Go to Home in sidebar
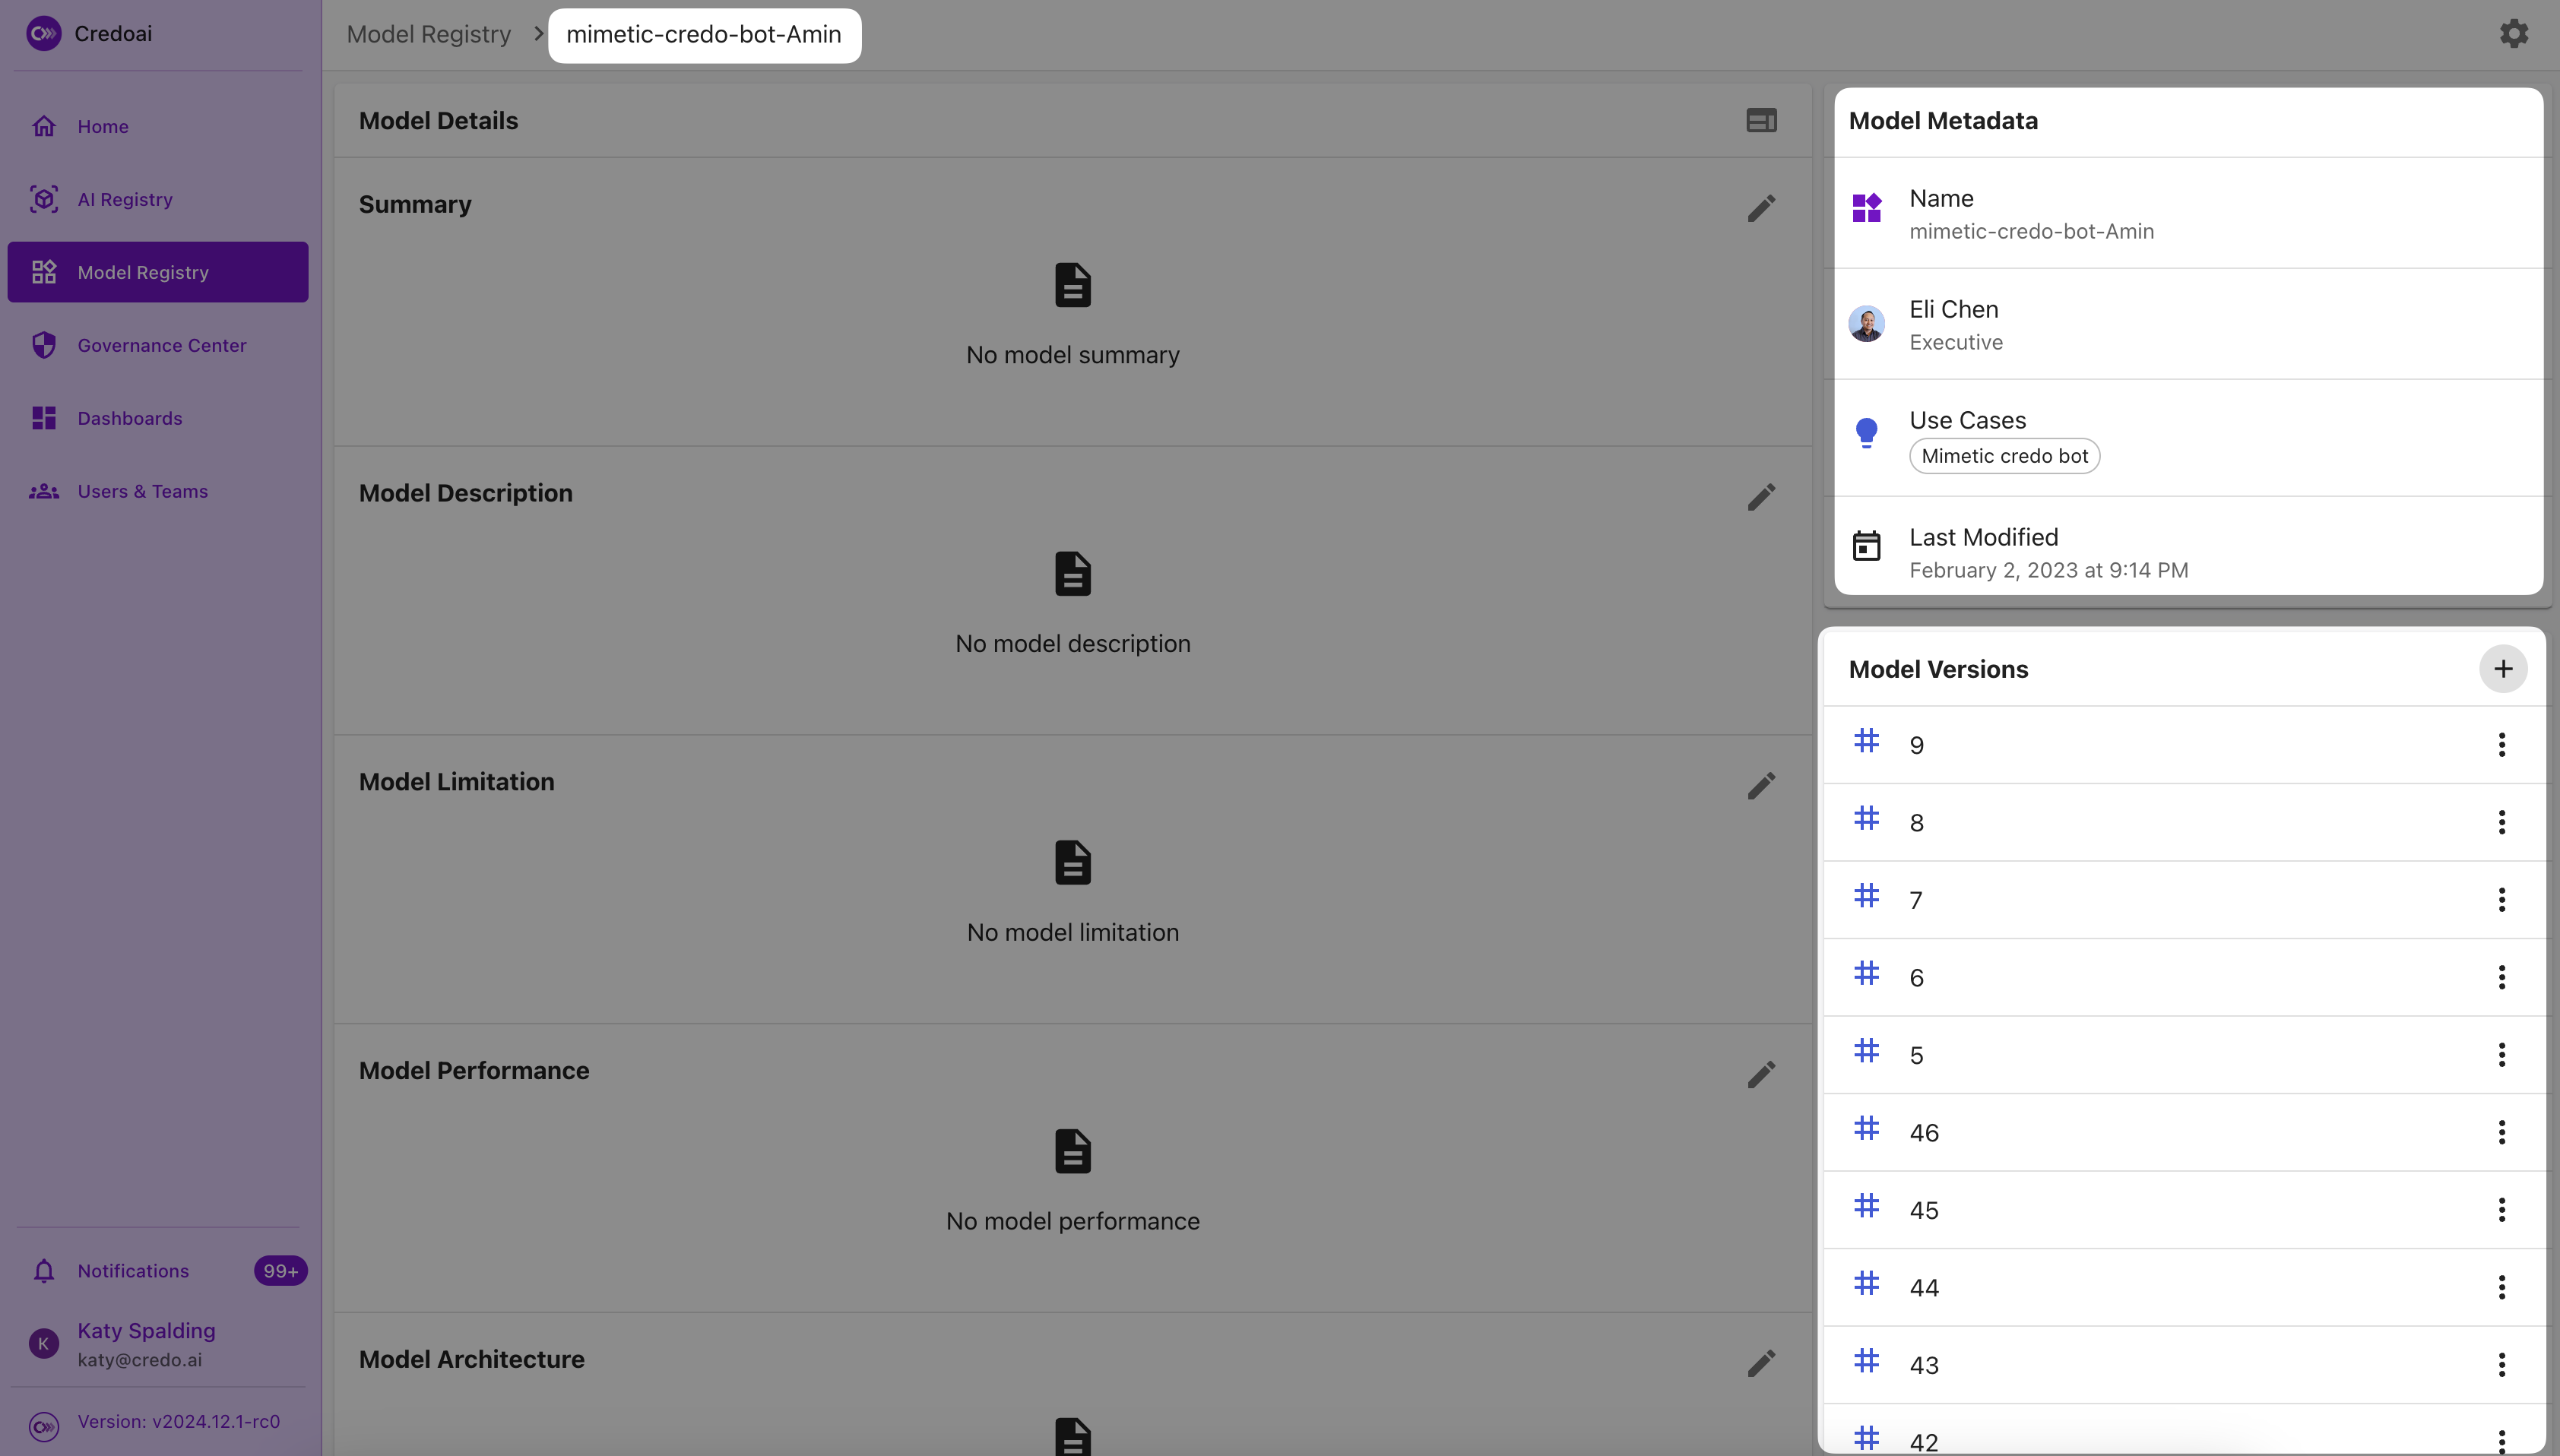The image size is (2560, 1456). pyautogui.click(x=158, y=126)
